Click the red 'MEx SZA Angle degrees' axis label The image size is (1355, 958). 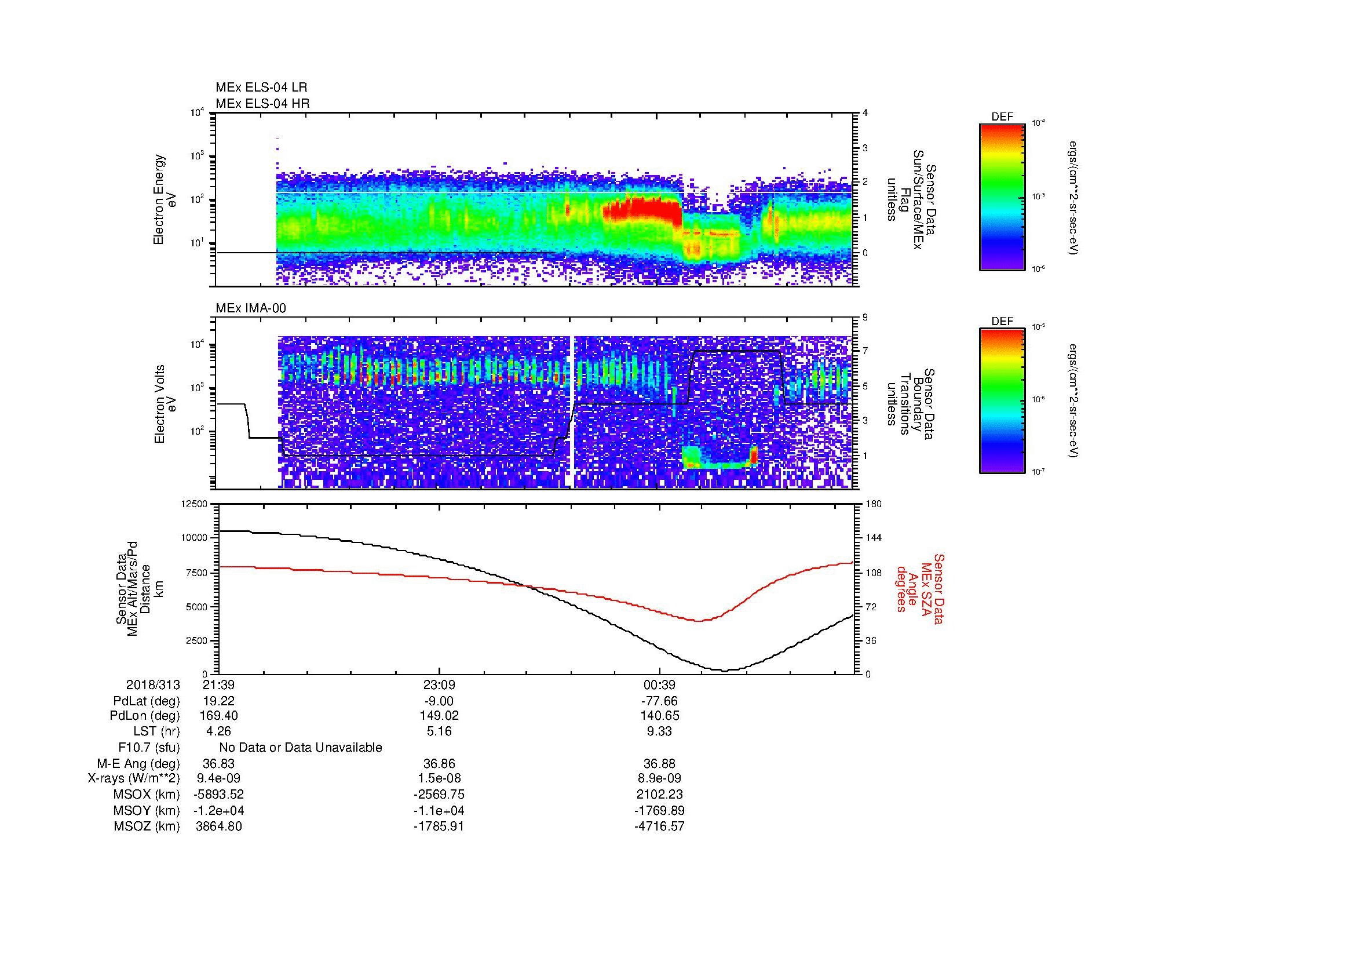point(919,589)
